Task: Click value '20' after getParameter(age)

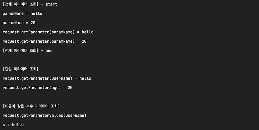Action: pos(70,88)
